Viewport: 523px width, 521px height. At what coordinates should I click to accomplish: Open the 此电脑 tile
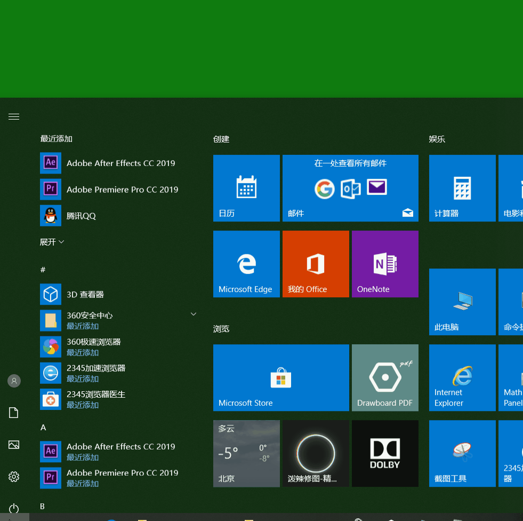point(462,302)
